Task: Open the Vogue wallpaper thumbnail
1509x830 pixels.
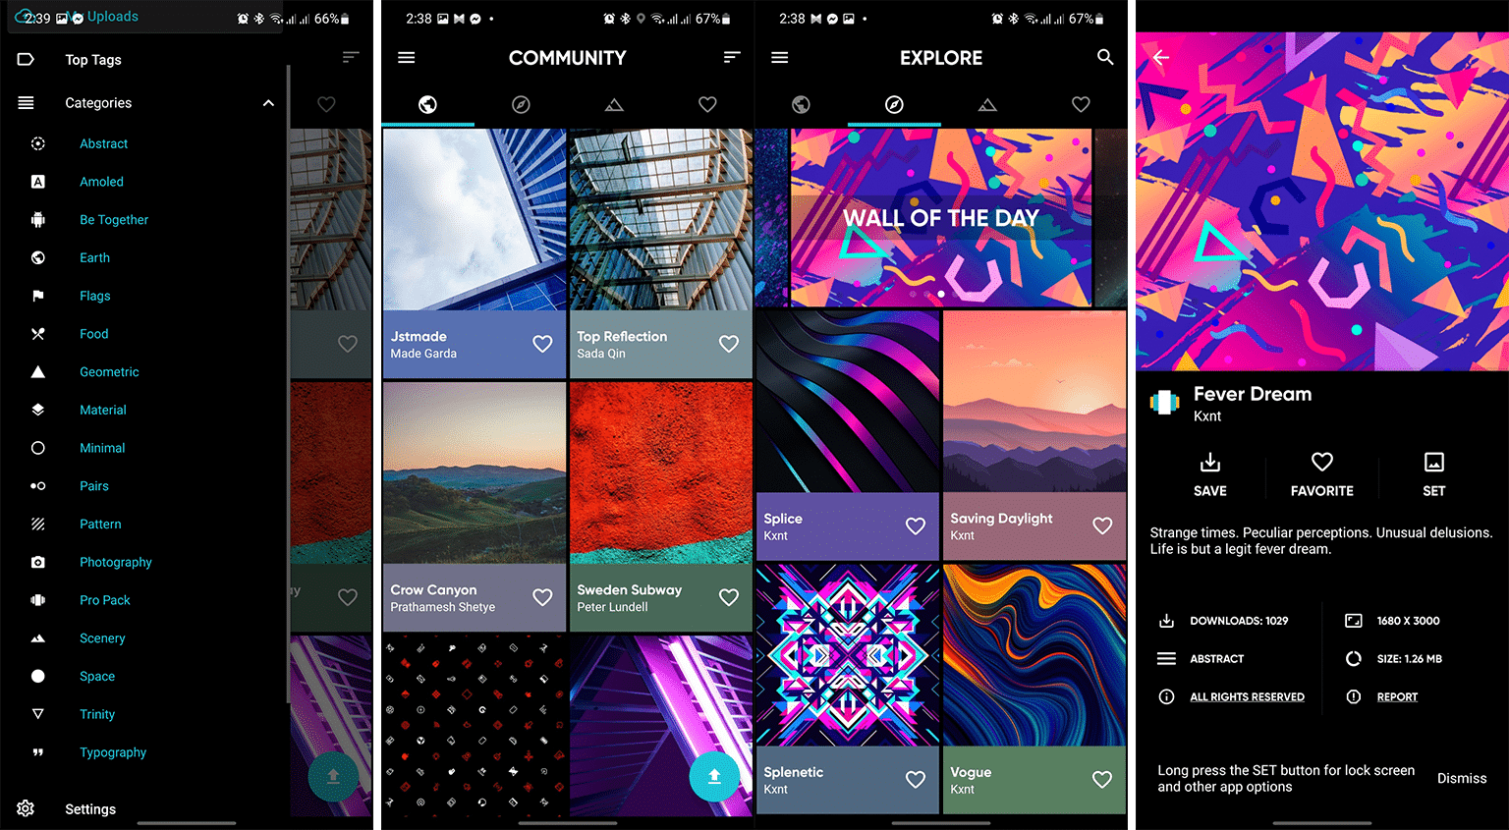Action: (x=1034, y=655)
